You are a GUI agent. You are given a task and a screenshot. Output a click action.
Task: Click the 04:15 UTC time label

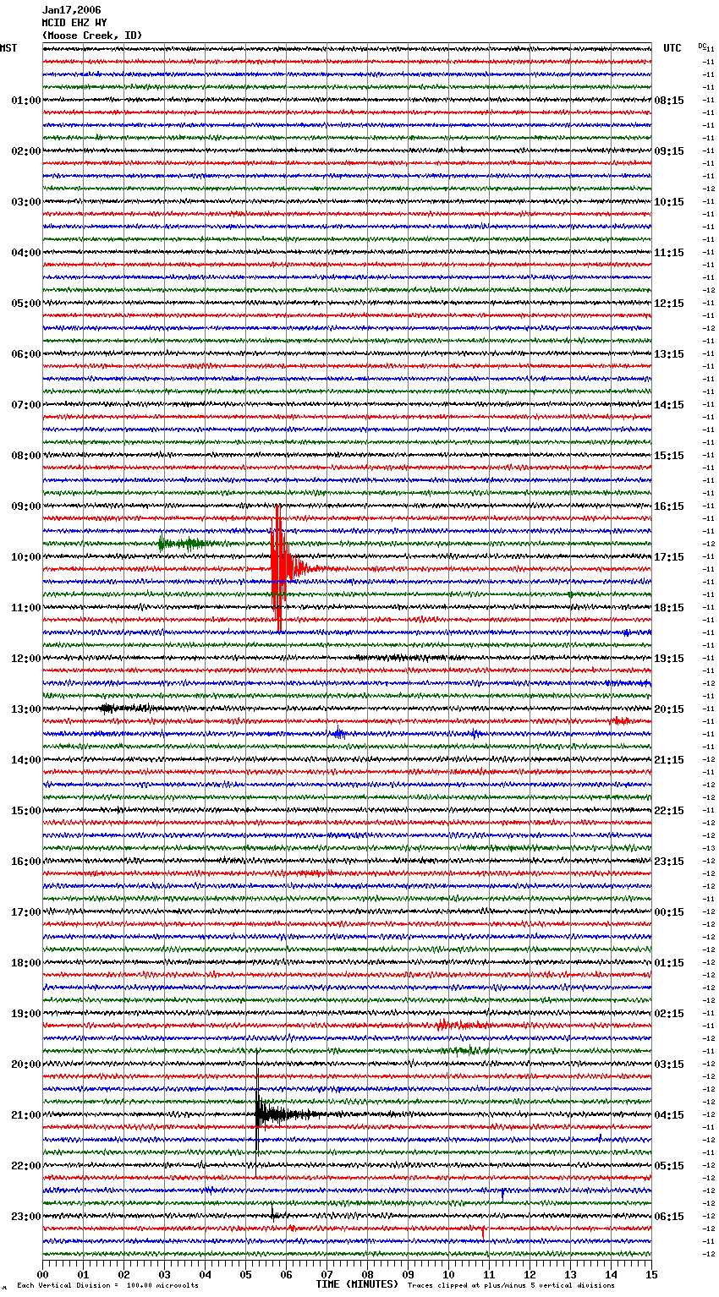(x=669, y=1115)
